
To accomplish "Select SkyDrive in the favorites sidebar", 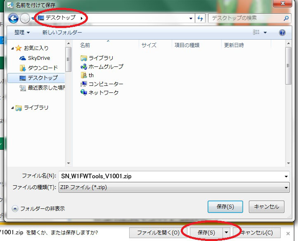I will (x=39, y=58).
